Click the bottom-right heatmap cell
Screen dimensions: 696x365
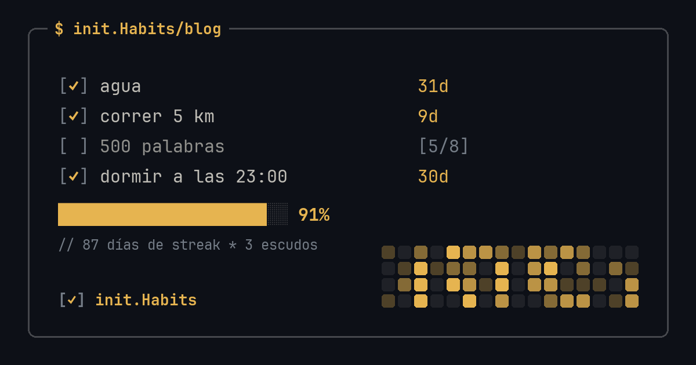tap(632, 301)
